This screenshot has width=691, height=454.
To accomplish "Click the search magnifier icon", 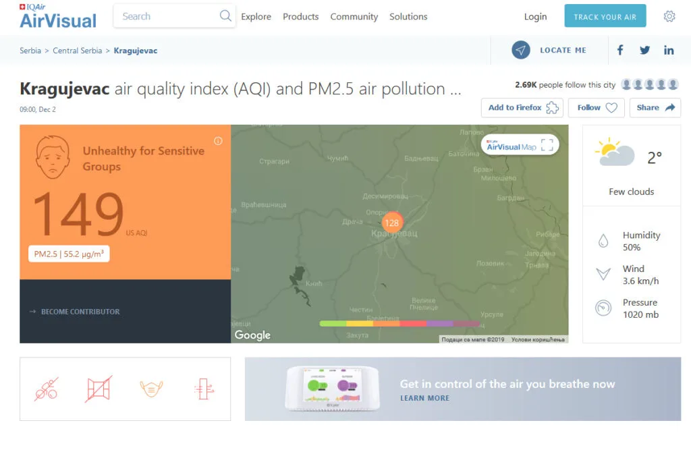I will (x=225, y=16).
